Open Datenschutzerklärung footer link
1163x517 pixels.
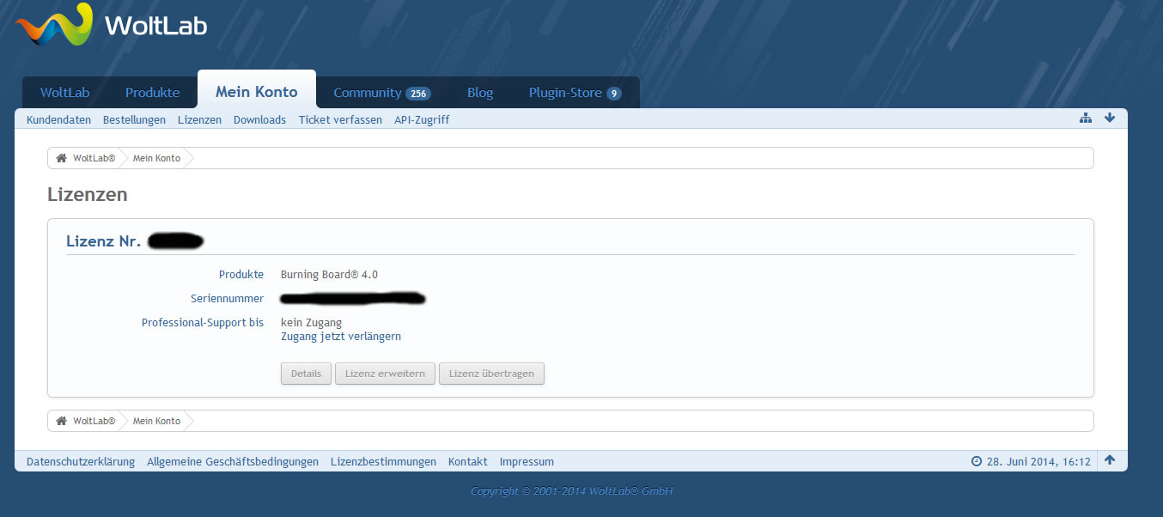[x=81, y=462]
